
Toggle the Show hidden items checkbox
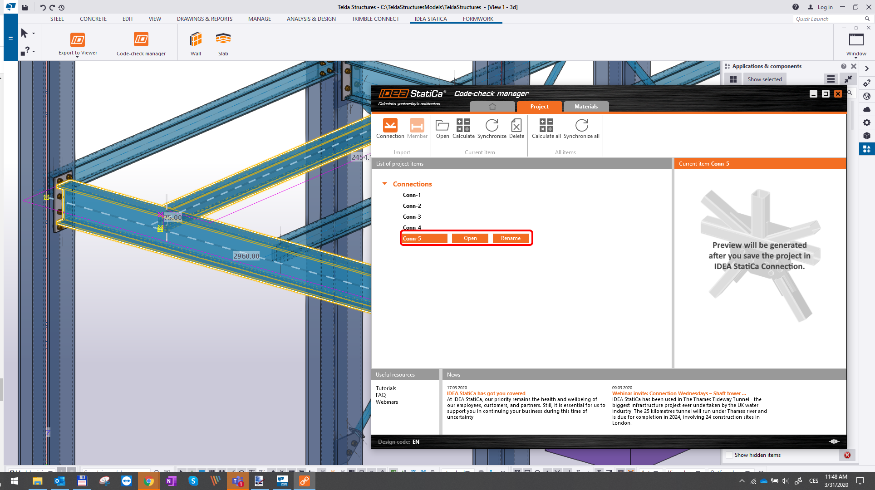[x=729, y=455]
